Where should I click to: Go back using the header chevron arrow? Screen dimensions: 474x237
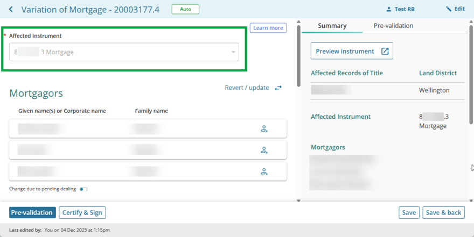pyautogui.click(x=11, y=9)
